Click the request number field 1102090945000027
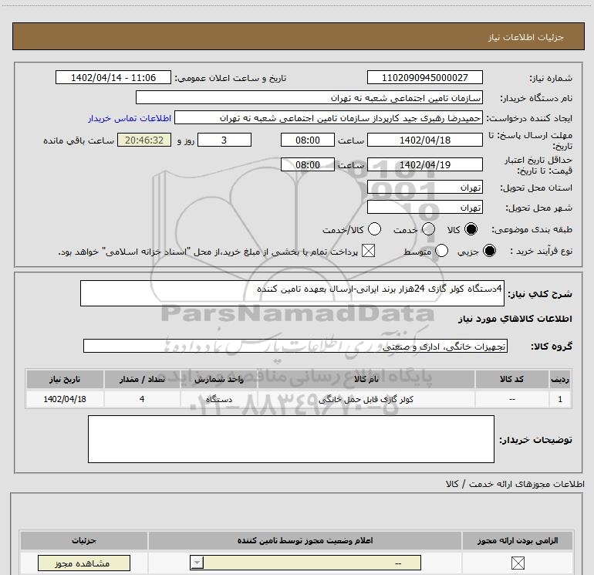This screenshot has width=594, height=575. tap(424, 77)
